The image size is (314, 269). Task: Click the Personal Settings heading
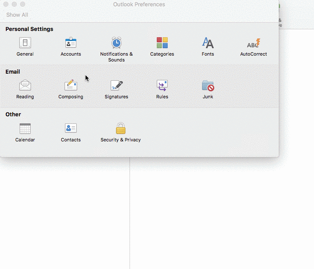click(29, 29)
